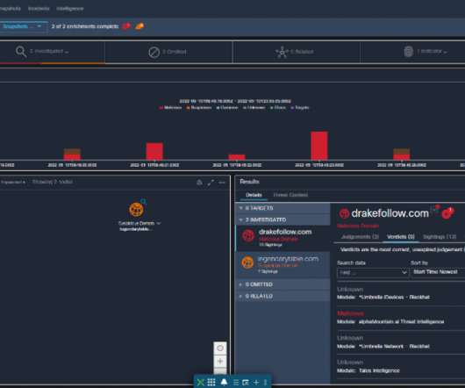
Task: Open the casebook icon in the ribbon
Action: pyautogui.click(x=246, y=383)
